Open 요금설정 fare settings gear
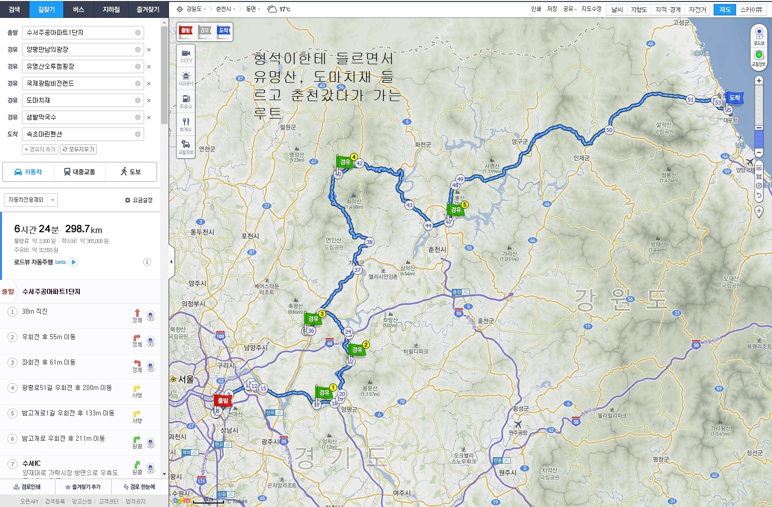The image size is (772, 507). point(139,200)
